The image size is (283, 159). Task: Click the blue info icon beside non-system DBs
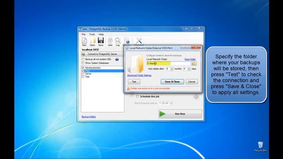[117, 59]
